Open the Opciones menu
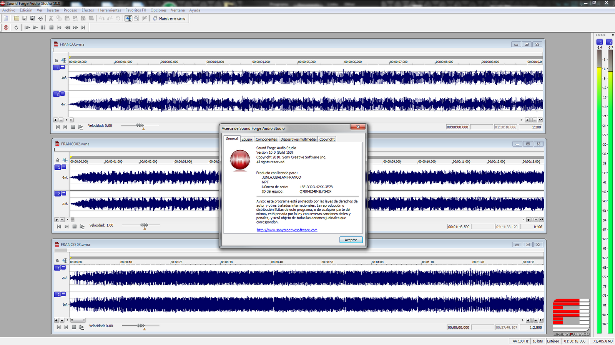The width and height of the screenshot is (615, 345). [x=158, y=10]
